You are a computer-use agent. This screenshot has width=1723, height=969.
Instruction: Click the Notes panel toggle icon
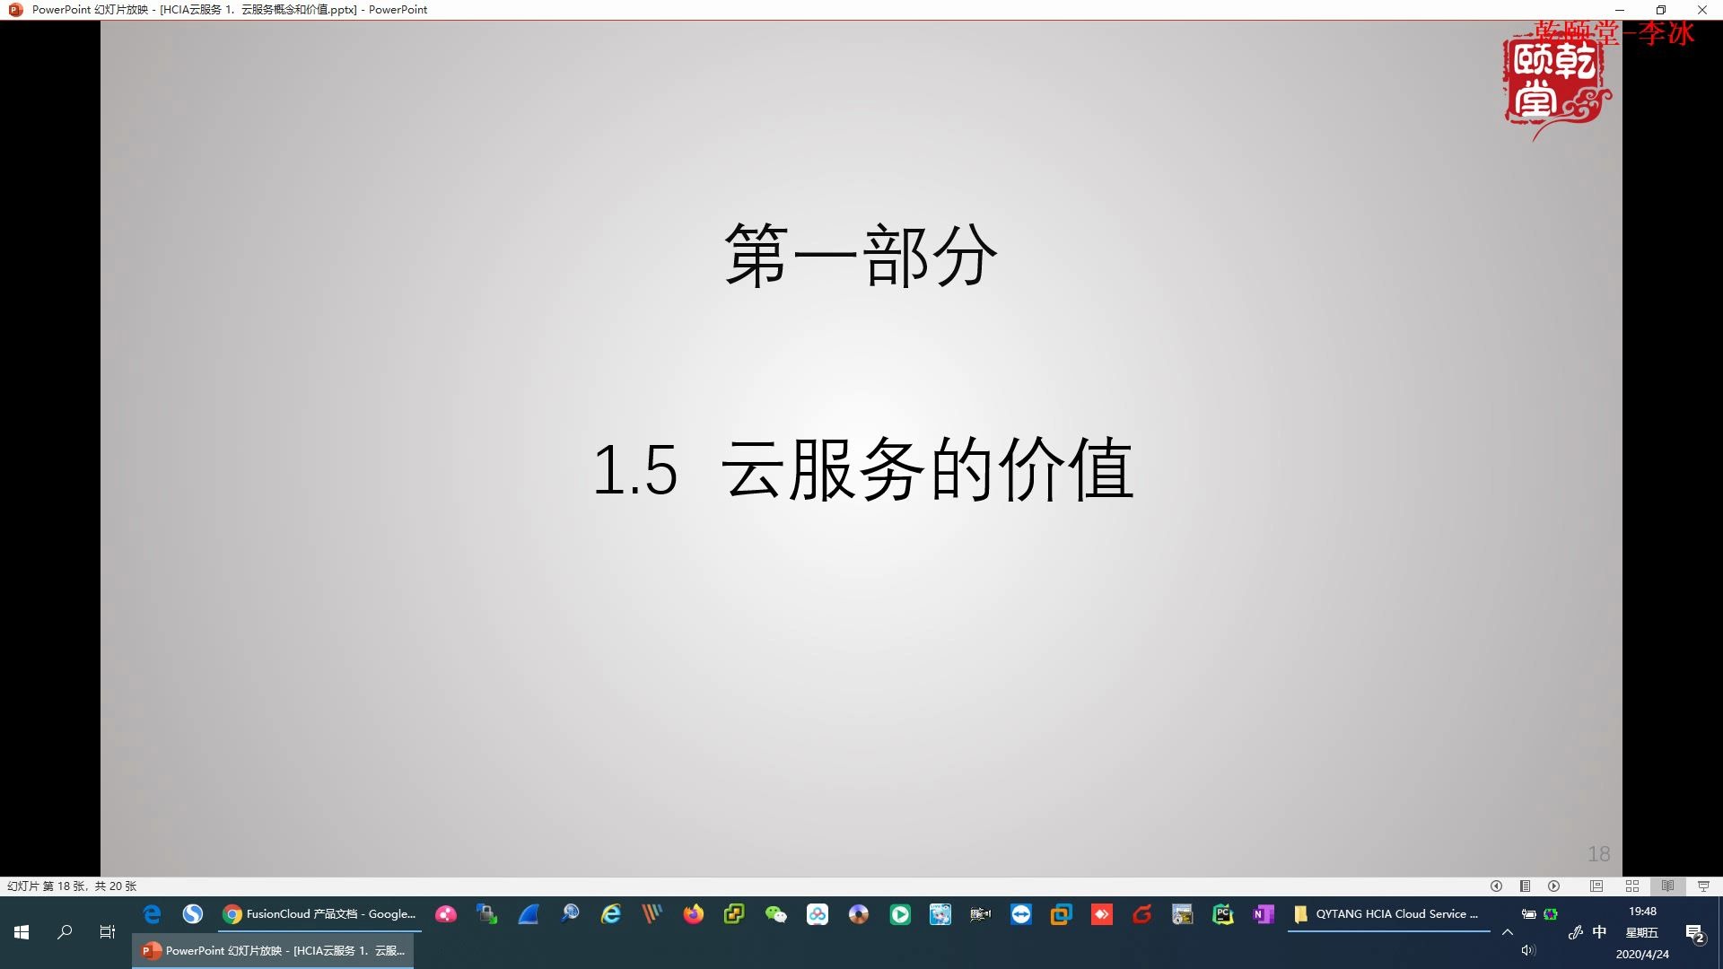tap(1526, 885)
